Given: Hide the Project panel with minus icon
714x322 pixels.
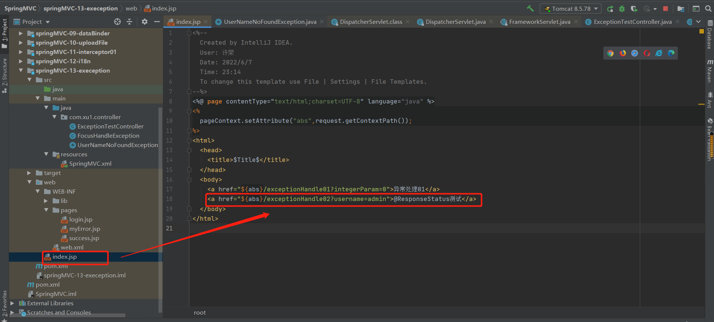Looking at the screenshot, I should click(x=157, y=22).
